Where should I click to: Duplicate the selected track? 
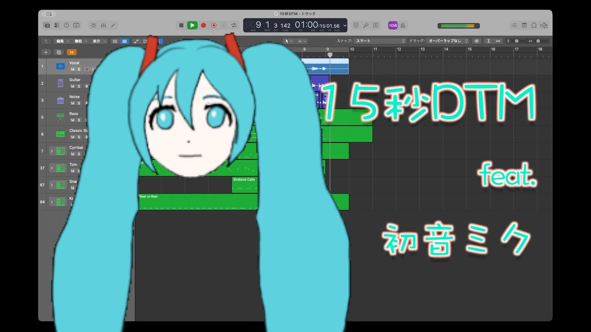coord(59,52)
